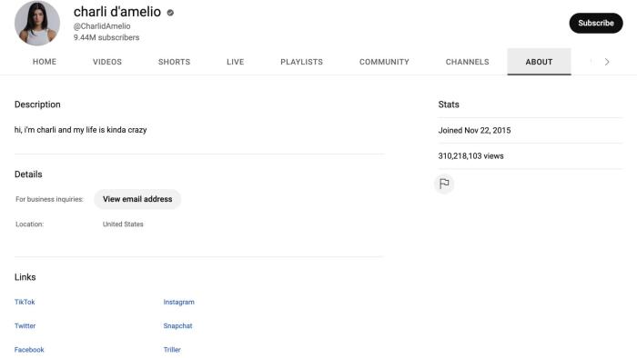This screenshot has height=358, width=637.
Task: Click the Stats heading
Action: [449, 104]
